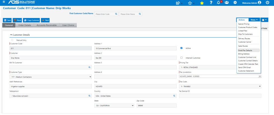Click the Welcome Admin profile icon
Image resolution: width=274 pixels, height=115 pixels.
point(259,3)
